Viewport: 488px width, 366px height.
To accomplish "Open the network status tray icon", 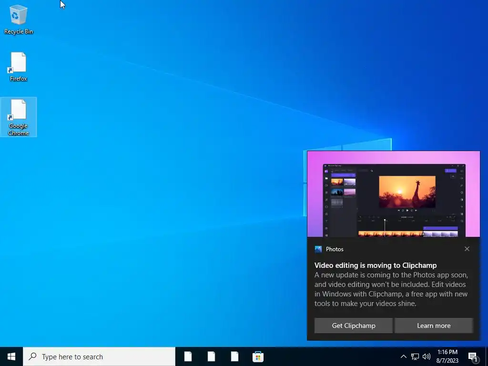I will [415, 356].
